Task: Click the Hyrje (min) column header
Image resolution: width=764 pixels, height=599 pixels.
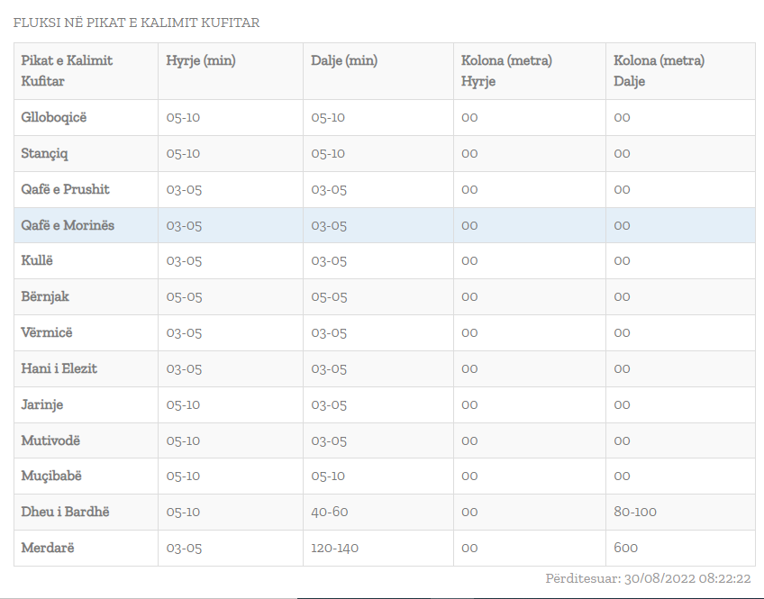Action: (x=201, y=61)
